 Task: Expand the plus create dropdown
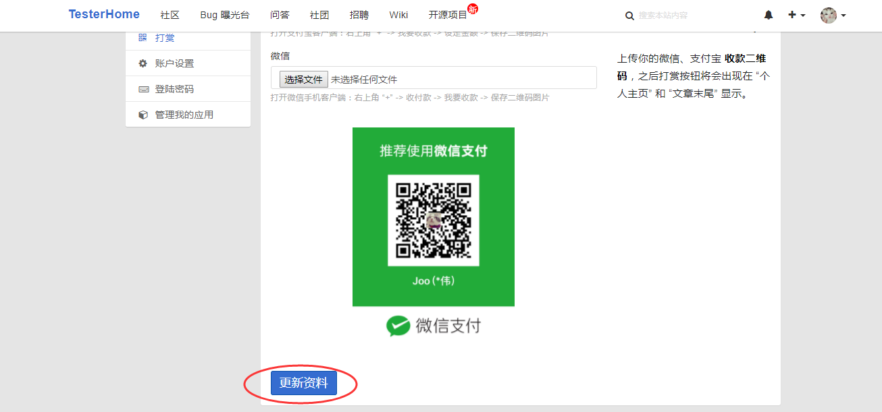point(796,15)
